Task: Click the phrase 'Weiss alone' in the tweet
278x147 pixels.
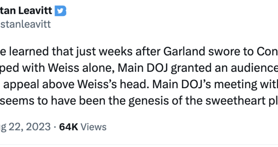Action: tap(81, 68)
